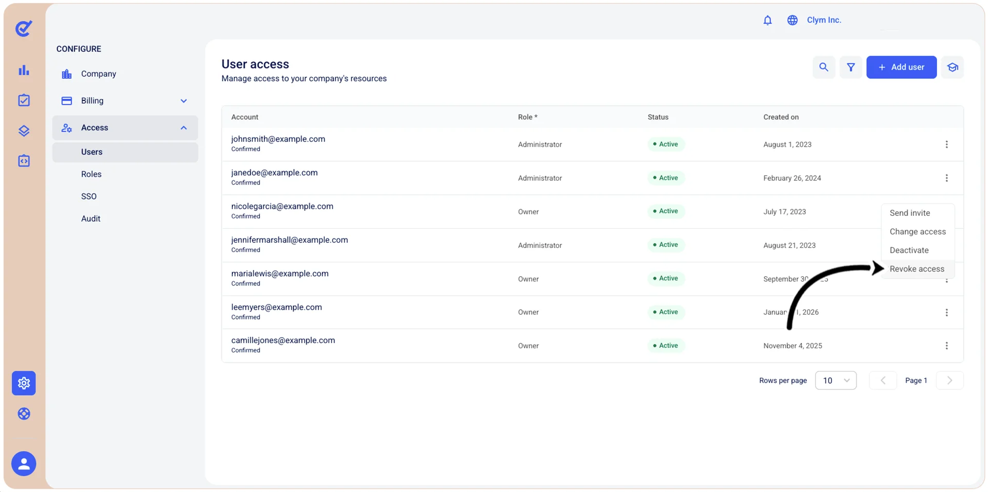The width and height of the screenshot is (988, 492).
Task: Open row options for janedoe@example.com
Action: 946,178
